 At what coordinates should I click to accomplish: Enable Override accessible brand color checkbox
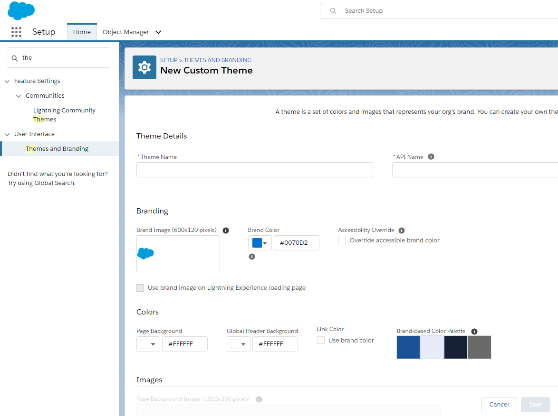tap(342, 240)
